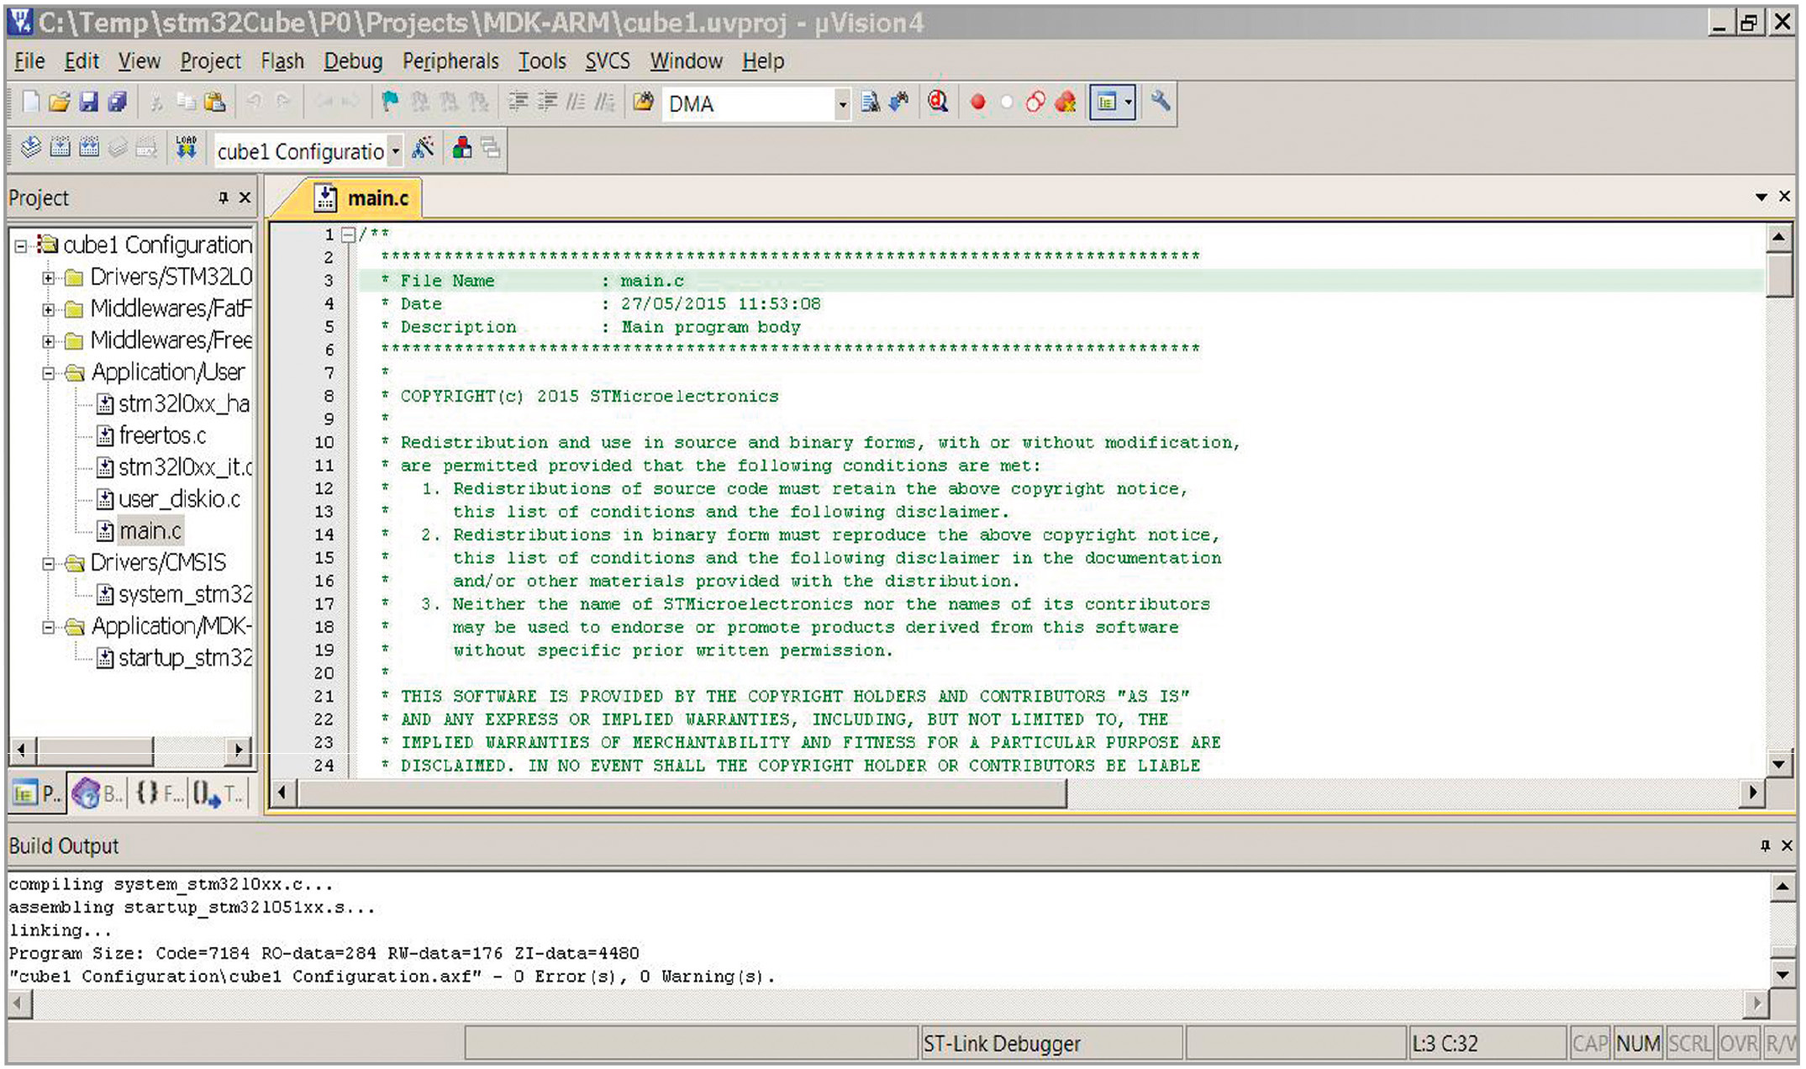The height and width of the screenshot is (1069, 1806).
Task: Toggle the OVR overwrite indicator in status bar
Action: (1739, 1044)
